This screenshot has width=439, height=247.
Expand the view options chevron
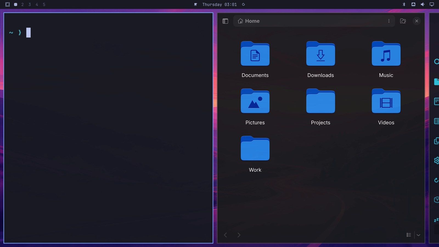pos(418,235)
